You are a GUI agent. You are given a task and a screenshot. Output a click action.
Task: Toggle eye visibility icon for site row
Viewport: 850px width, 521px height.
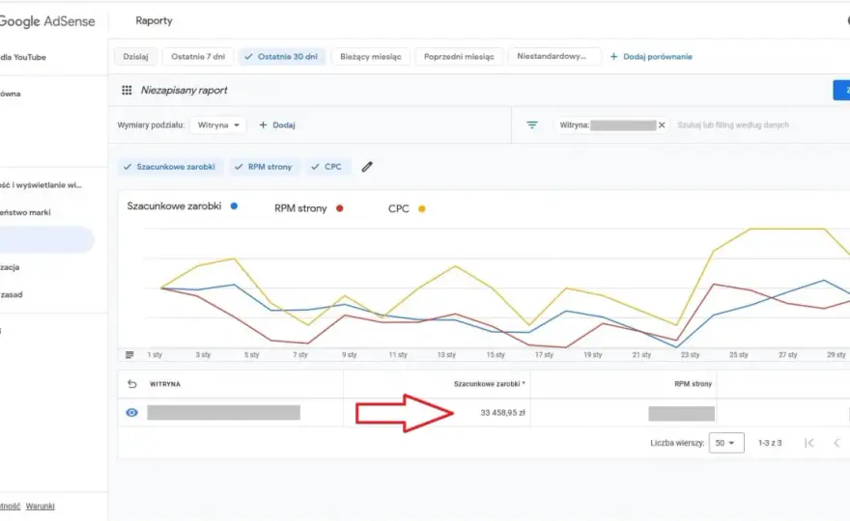[x=131, y=413]
